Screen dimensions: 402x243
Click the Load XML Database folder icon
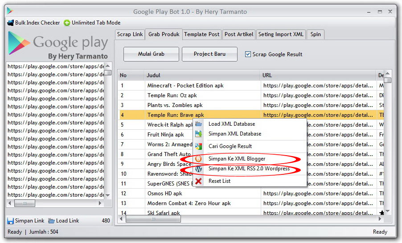pos(198,124)
